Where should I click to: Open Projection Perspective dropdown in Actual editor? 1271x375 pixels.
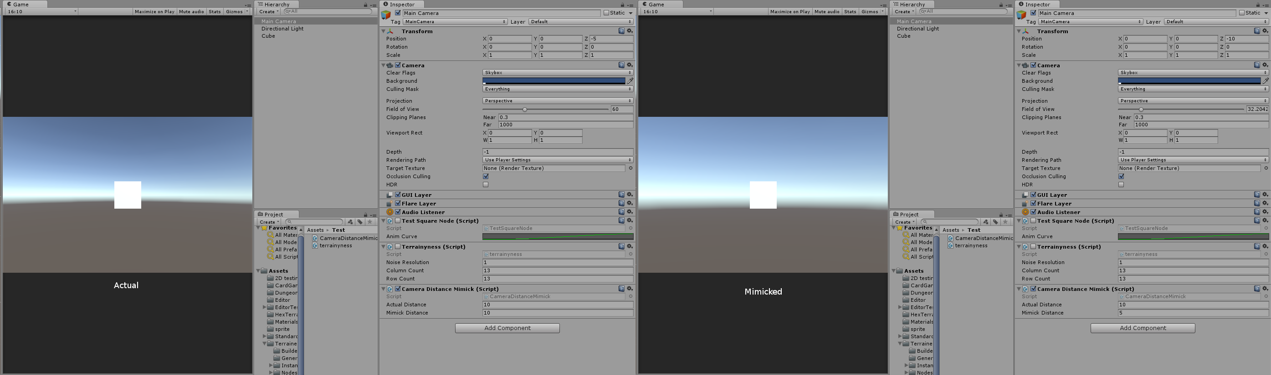tap(558, 101)
